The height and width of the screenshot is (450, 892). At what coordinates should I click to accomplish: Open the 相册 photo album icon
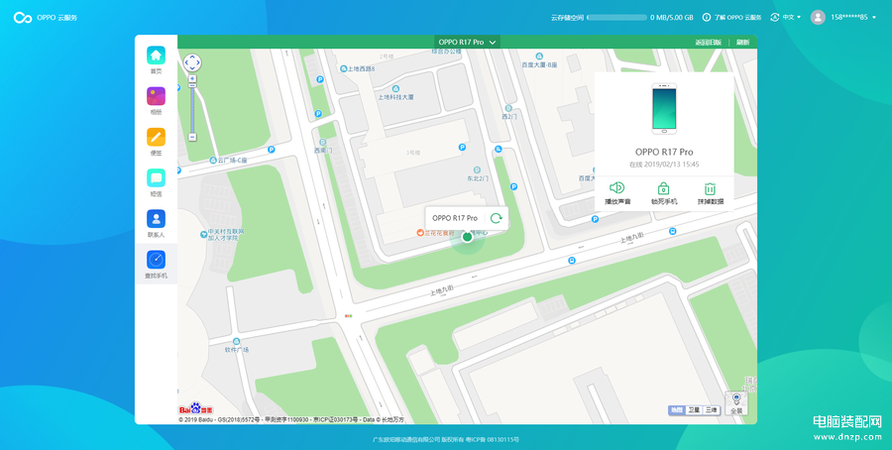(x=156, y=96)
